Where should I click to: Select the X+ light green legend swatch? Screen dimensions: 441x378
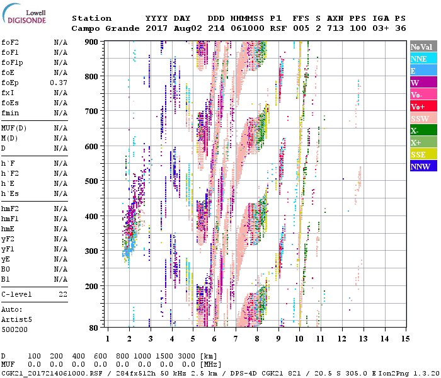pyautogui.click(x=423, y=142)
